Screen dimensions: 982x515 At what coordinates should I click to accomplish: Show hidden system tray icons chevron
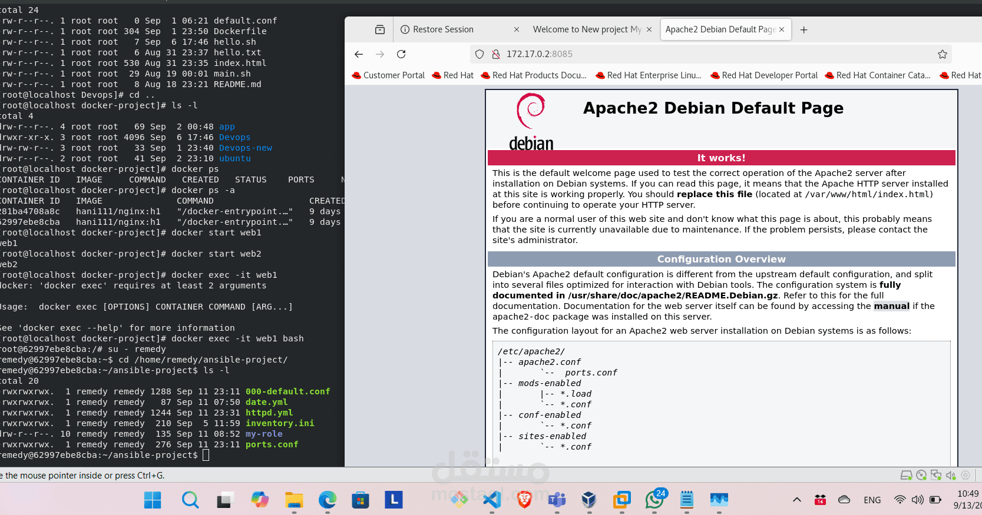[x=797, y=500]
